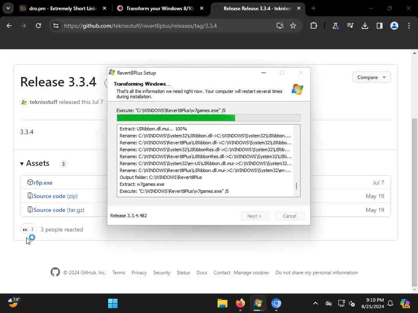The image size is (418, 313).
Task: Click the setup log scrollbar thumb
Action: coord(296,186)
